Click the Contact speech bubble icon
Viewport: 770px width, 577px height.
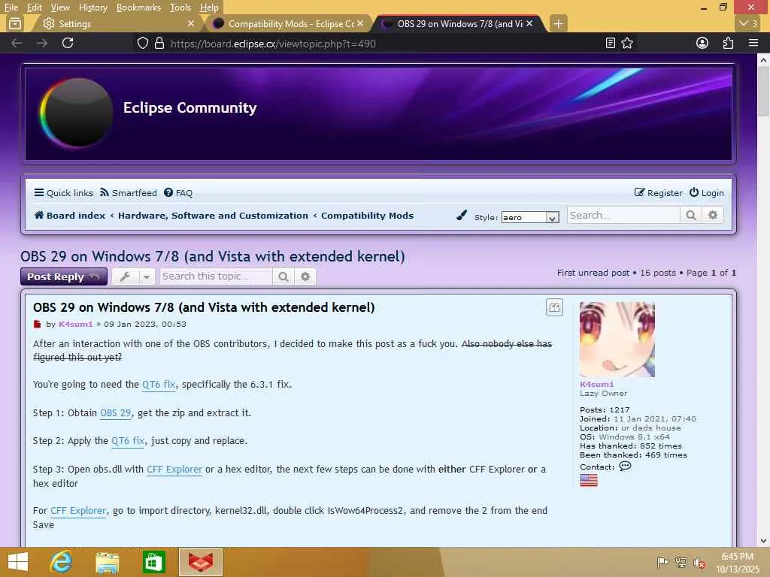625,466
